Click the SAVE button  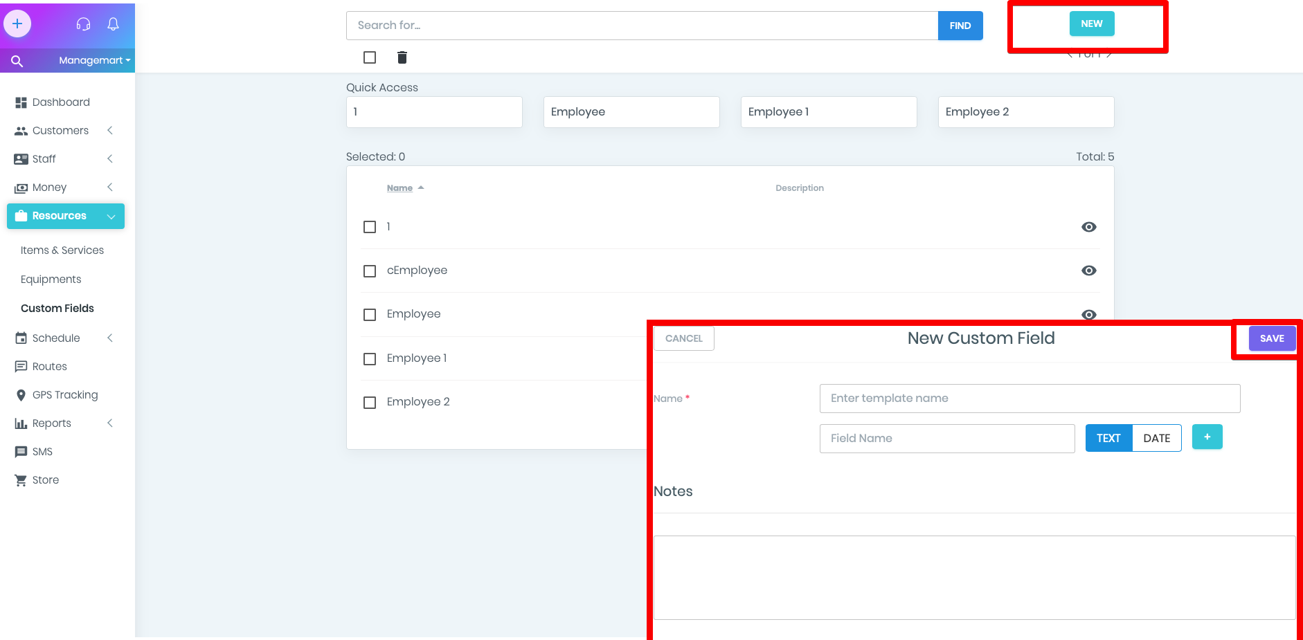[1272, 338]
